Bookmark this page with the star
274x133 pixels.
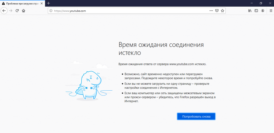pos(222,11)
